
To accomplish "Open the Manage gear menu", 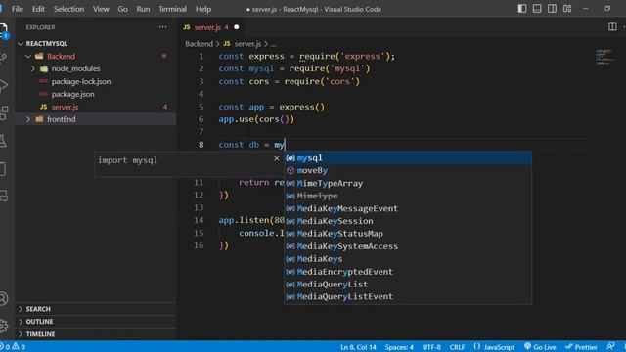I will point(3,326).
